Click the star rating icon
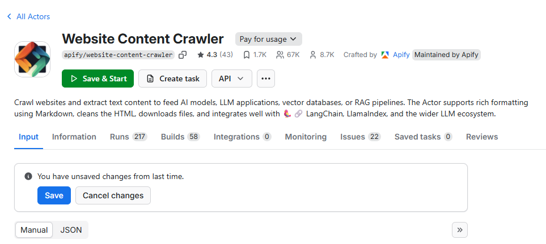The image size is (546, 244). (200, 55)
